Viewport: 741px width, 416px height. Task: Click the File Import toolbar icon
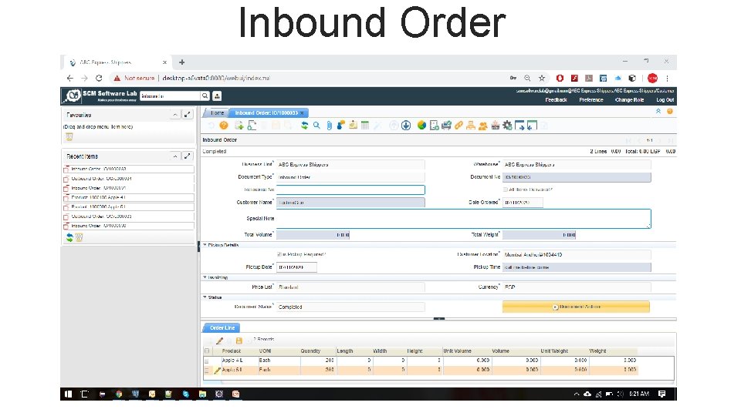click(x=532, y=126)
